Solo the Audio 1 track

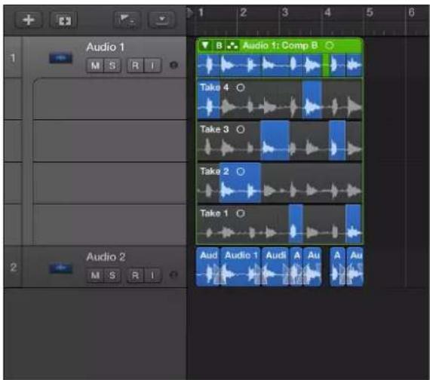(x=112, y=66)
